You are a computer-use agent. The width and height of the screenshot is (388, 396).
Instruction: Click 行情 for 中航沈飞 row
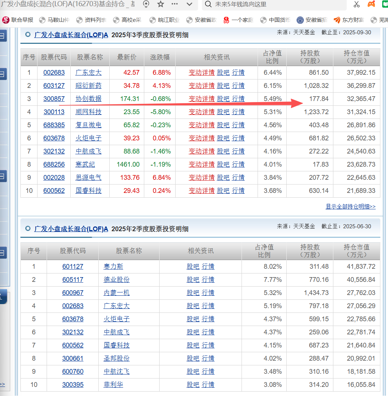[x=208, y=372]
